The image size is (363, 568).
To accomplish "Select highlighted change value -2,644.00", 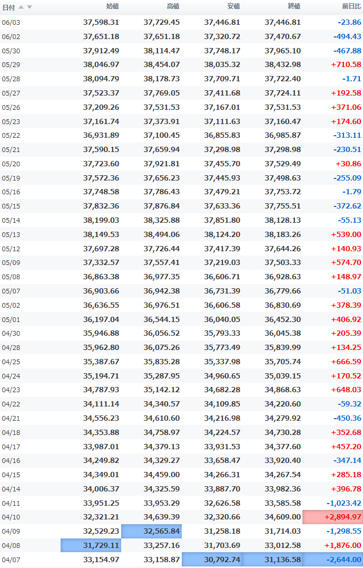I will tap(332, 560).
